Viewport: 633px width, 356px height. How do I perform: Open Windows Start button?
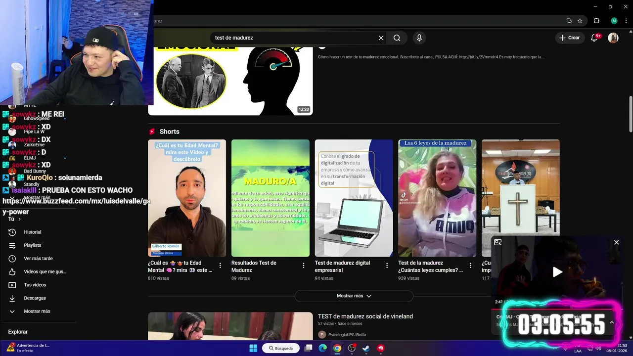pos(253,348)
